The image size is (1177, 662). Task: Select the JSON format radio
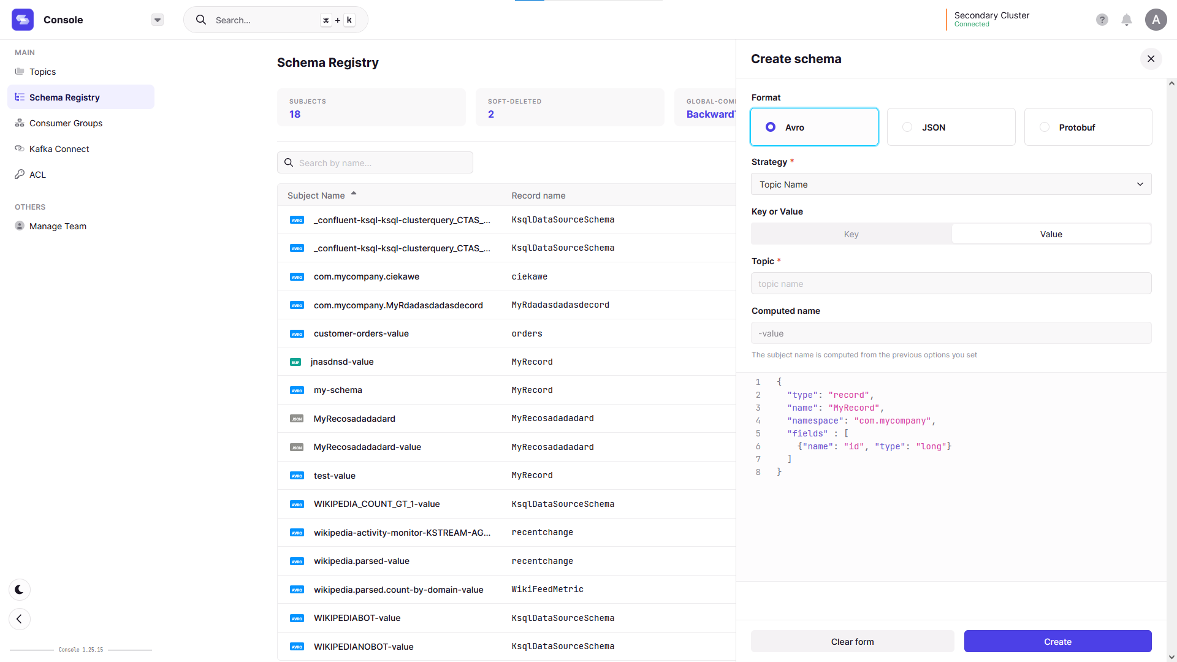click(951, 127)
